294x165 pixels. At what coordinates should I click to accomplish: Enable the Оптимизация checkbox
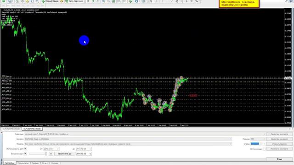[x=264, y=149]
